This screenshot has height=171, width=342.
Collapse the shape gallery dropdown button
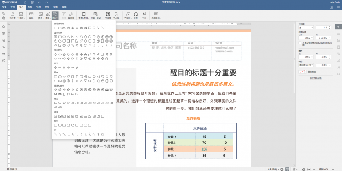55,15
